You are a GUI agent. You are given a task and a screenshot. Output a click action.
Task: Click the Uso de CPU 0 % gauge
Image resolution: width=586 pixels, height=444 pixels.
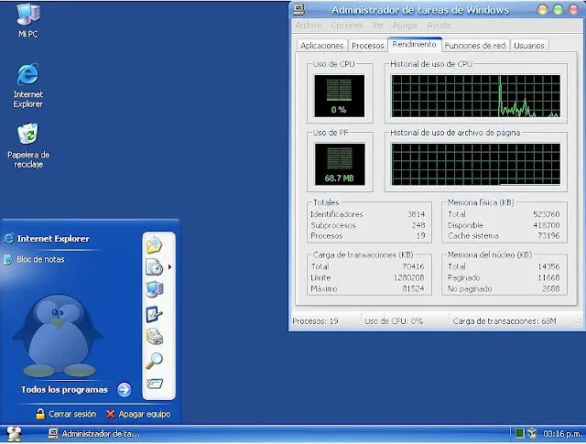(x=339, y=96)
